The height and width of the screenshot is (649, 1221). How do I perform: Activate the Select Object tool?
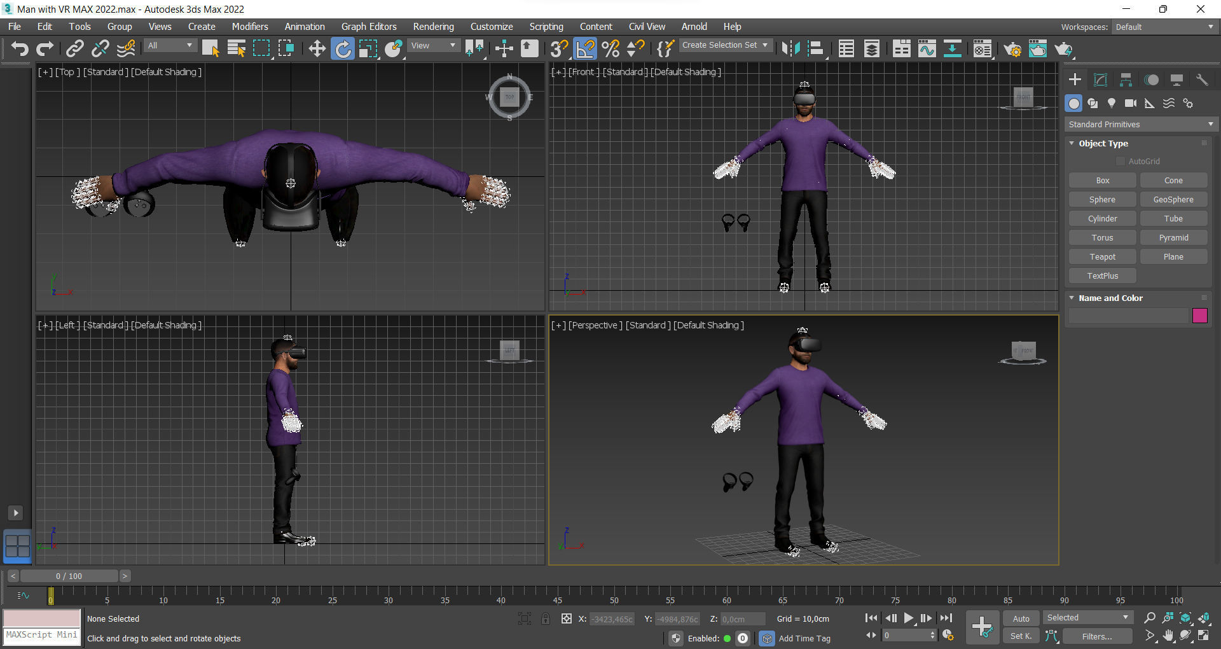pyautogui.click(x=210, y=49)
